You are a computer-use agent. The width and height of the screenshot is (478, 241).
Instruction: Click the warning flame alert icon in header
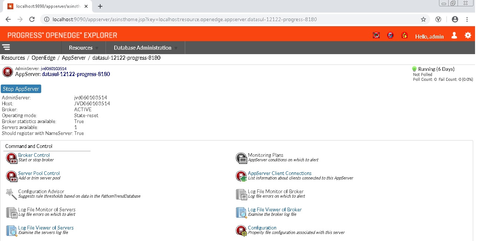pos(405,35)
